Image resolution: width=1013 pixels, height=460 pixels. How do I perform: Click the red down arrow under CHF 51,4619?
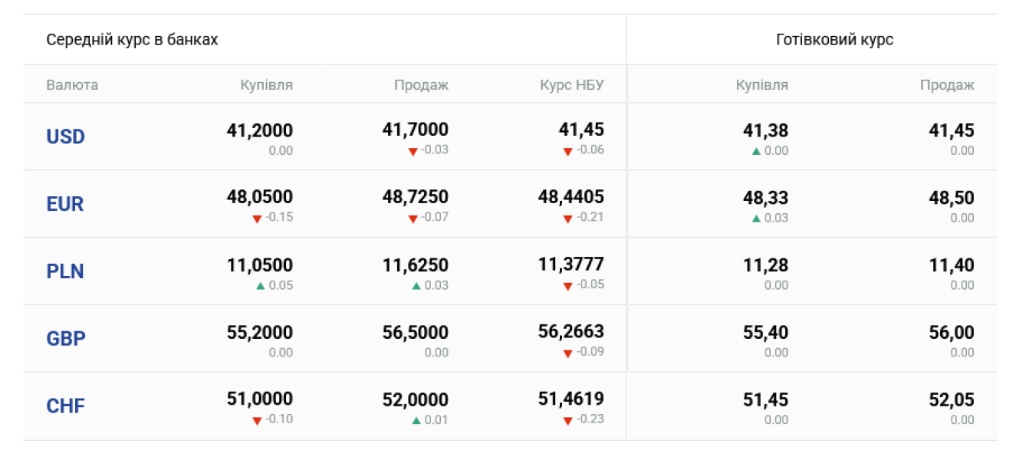(567, 421)
